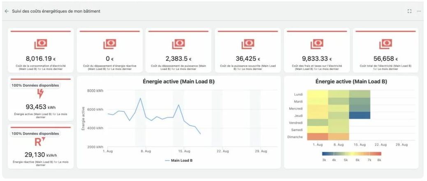This screenshot has width=427, height=181.
Task: Click the 2,383.5 € value
Action: click(x=179, y=58)
